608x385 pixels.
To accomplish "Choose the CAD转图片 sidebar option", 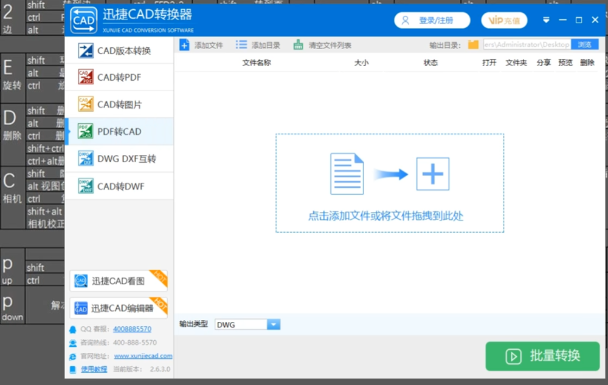I will point(119,104).
